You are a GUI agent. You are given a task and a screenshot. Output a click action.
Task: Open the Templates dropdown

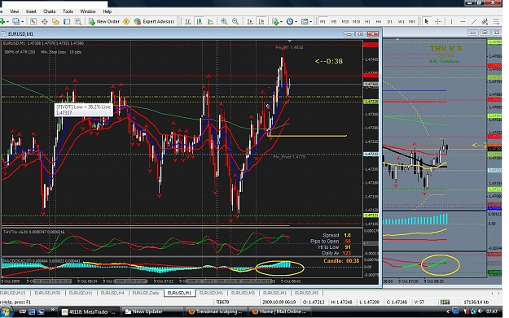306,22
